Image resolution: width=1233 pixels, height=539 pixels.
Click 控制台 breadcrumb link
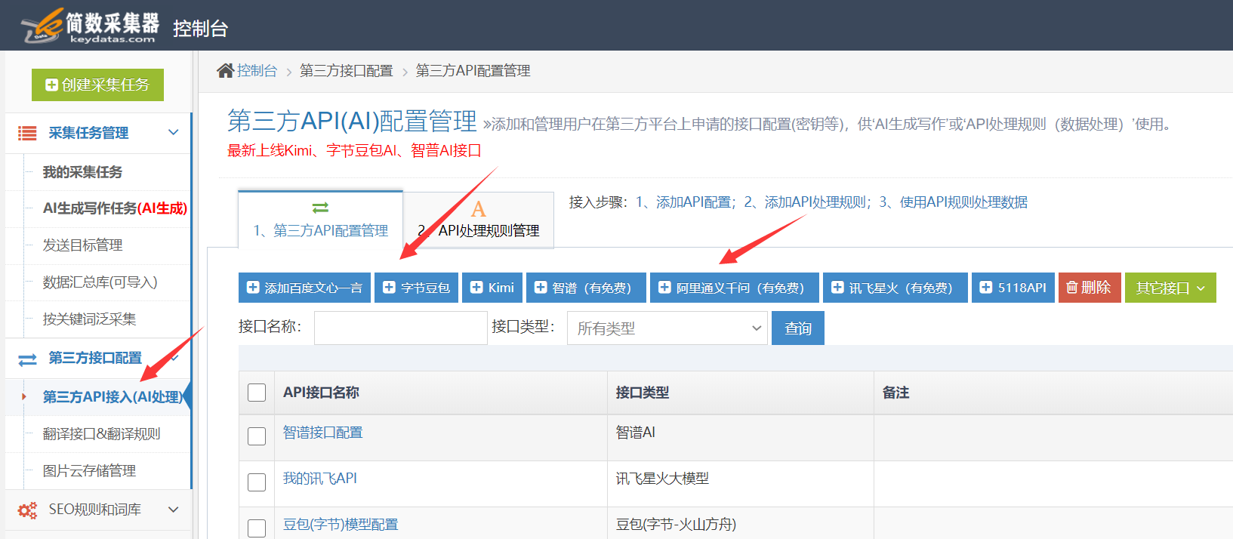[x=257, y=70]
